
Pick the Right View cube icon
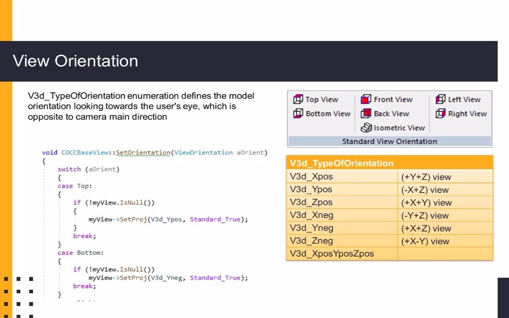(441, 114)
